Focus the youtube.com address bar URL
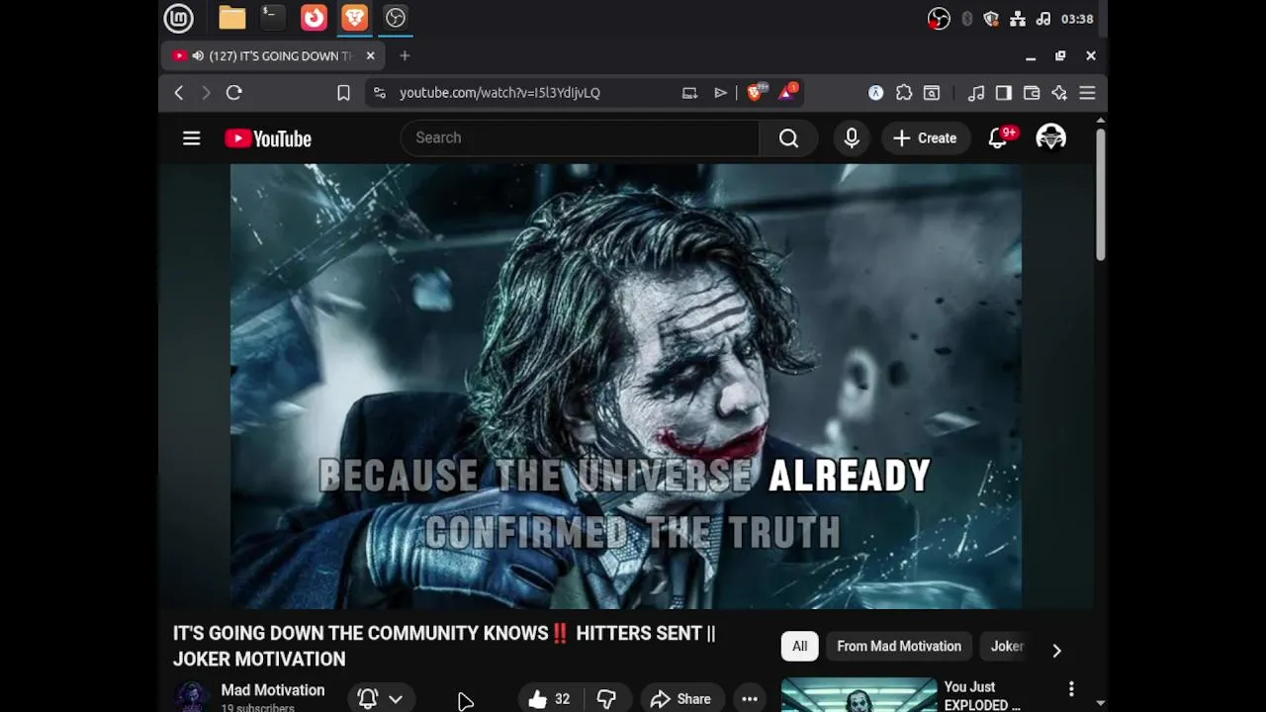The width and height of the screenshot is (1266, 712). tap(499, 93)
